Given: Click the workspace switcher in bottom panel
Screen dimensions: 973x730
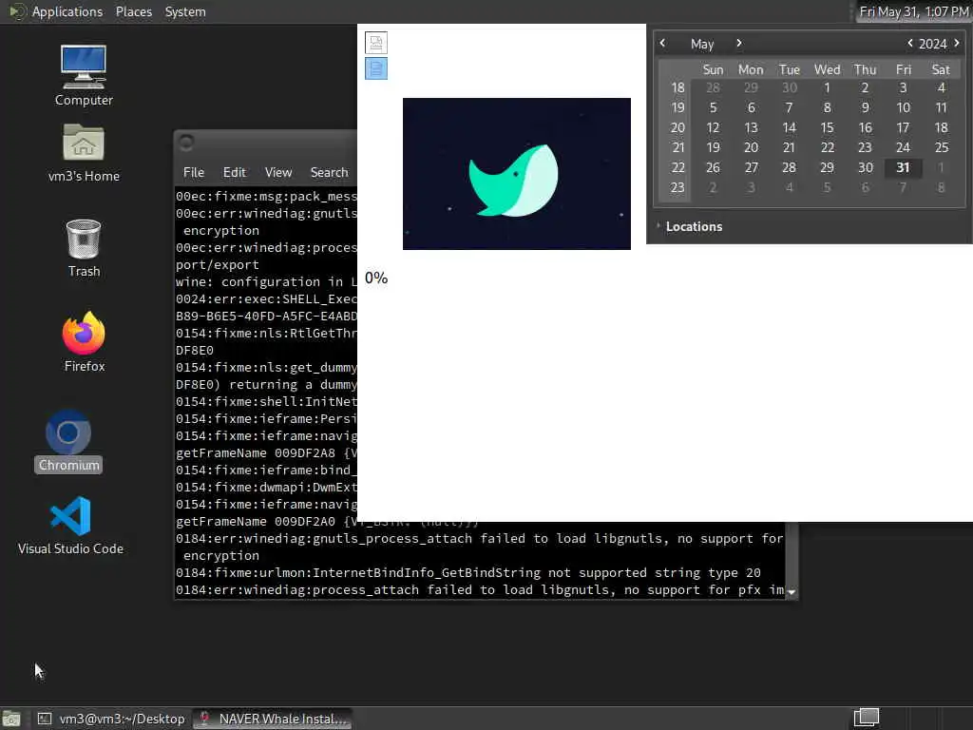Looking at the screenshot, I should pos(867,718).
